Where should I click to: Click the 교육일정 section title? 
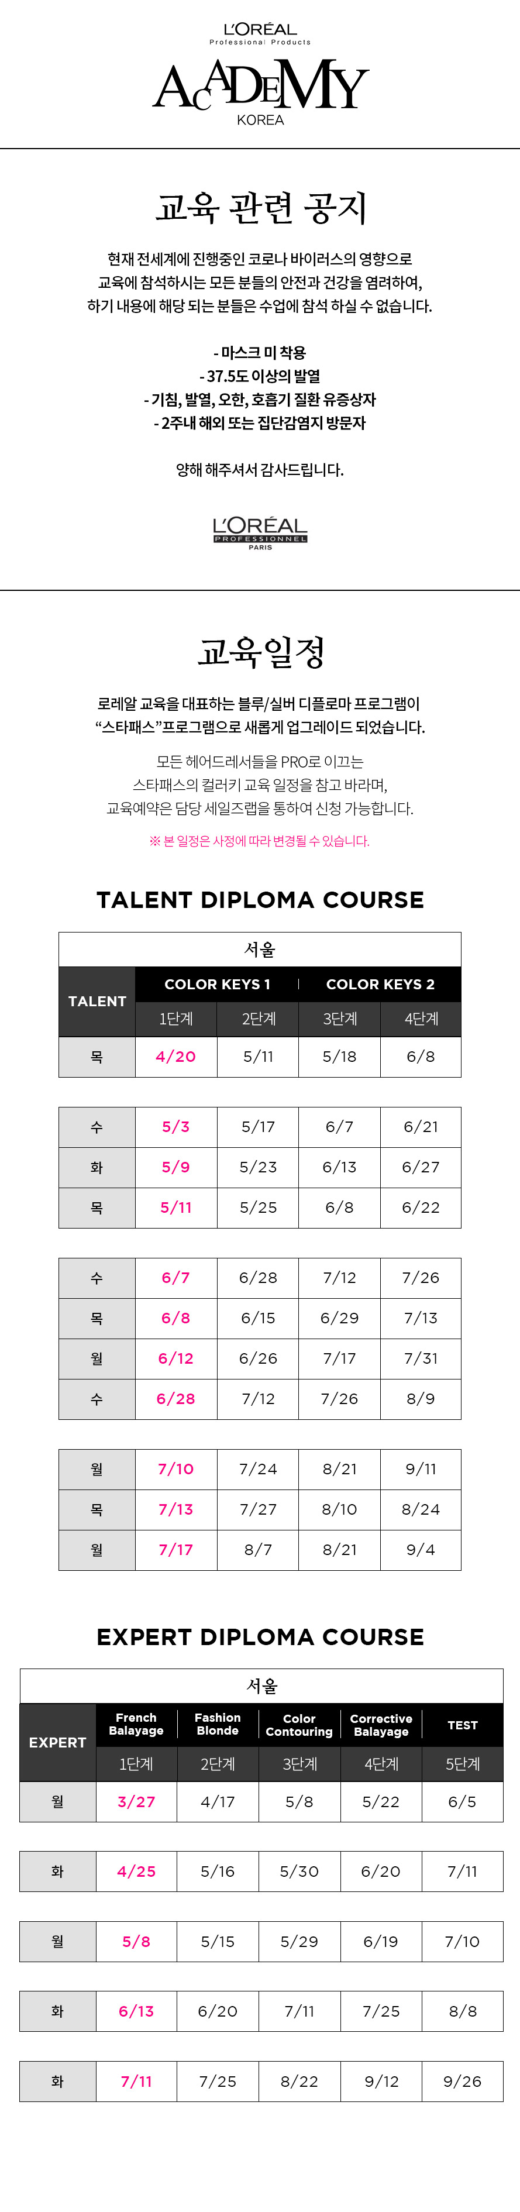point(261,652)
